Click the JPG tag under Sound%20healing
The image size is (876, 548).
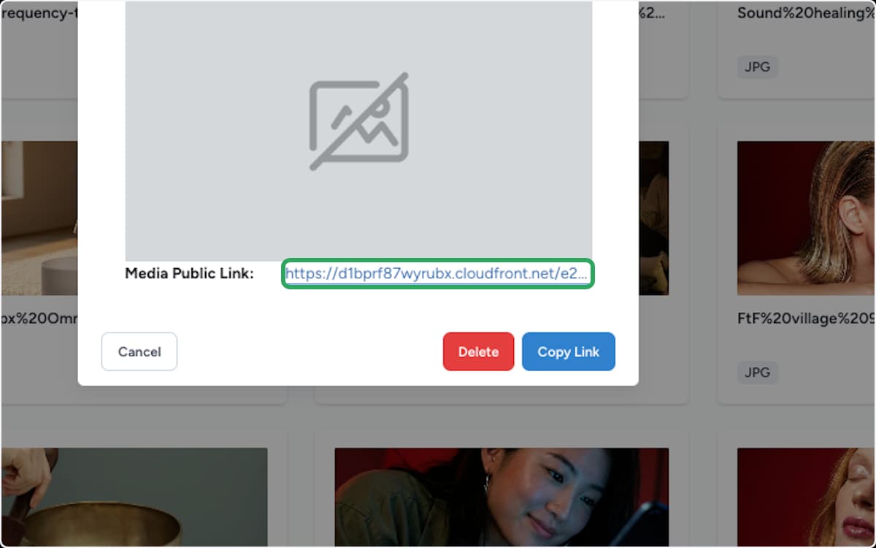pos(757,67)
